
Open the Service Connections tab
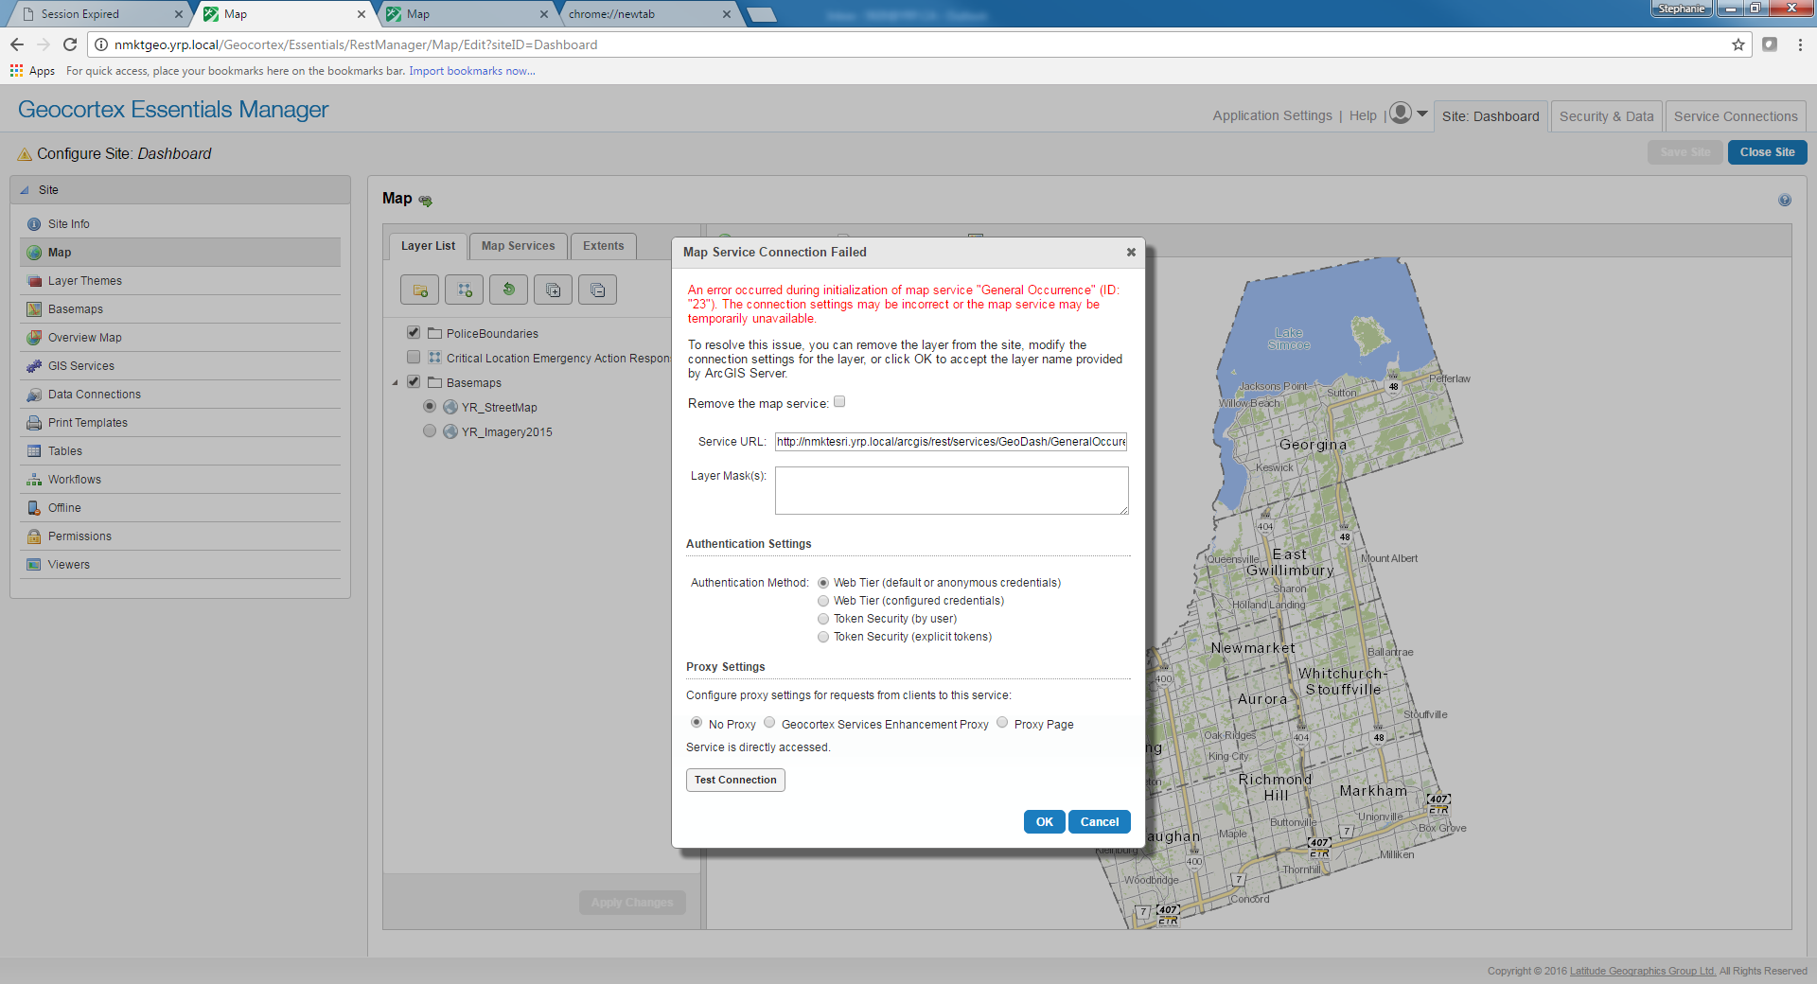click(x=1736, y=116)
